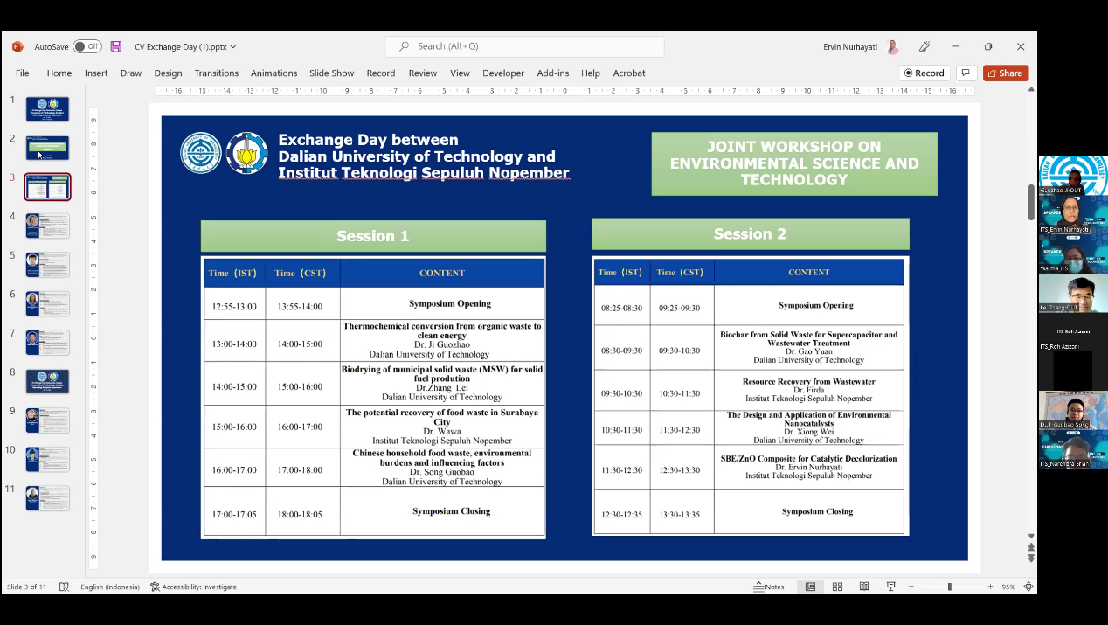The width and height of the screenshot is (1108, 625).
Task: Click the Joint Workshop title box
Action: pos(794,163)
